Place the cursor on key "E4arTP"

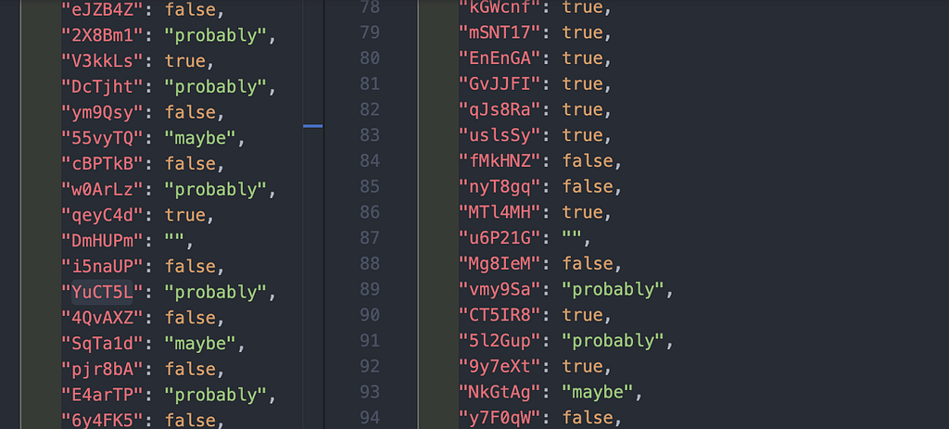[102, 395]
